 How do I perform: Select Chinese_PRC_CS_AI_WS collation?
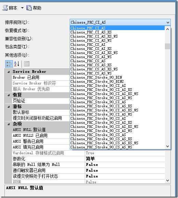(x=117, y=57)
